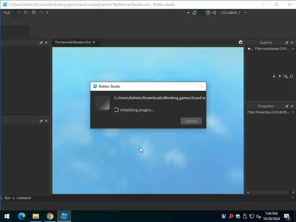This screenshot has height=222, width=296.
Task: Click the Filter Properties input field
Action: (x=269, y=112)
